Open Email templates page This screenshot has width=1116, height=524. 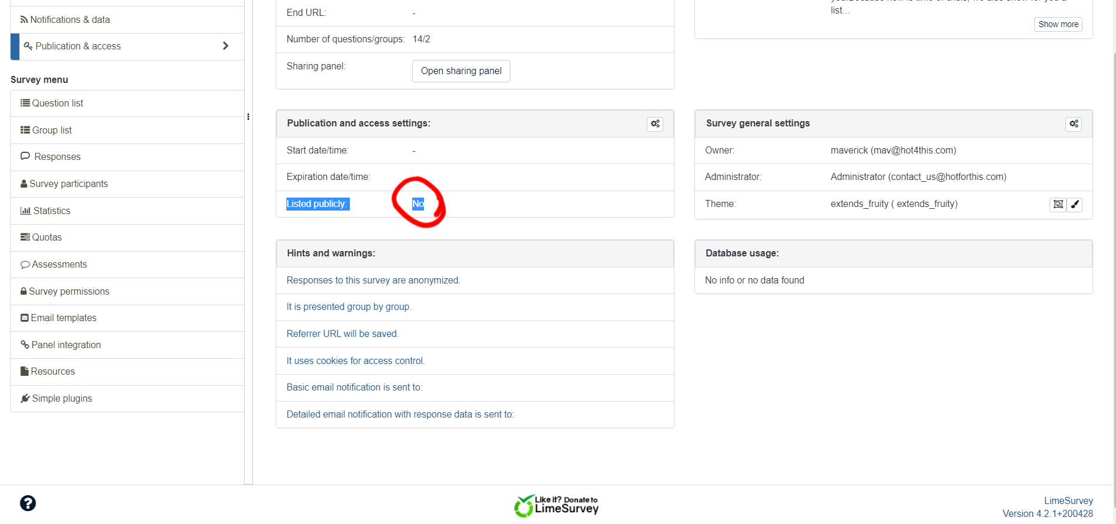coord(127,318)
